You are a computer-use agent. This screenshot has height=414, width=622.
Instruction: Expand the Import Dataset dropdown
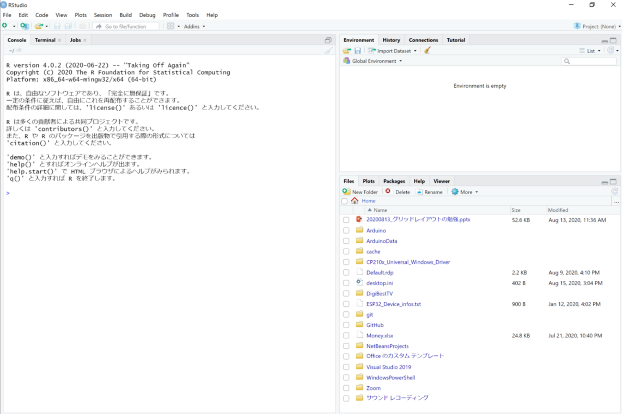tap(415, 51)
